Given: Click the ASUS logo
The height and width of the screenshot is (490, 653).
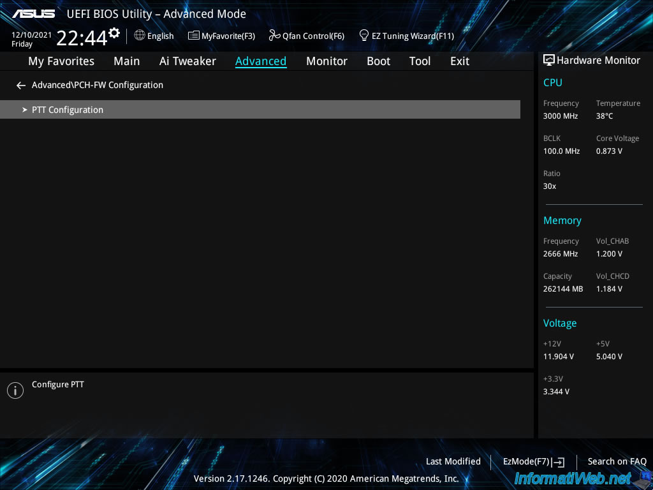Looking at the screenshot, I should pos(33,14).
